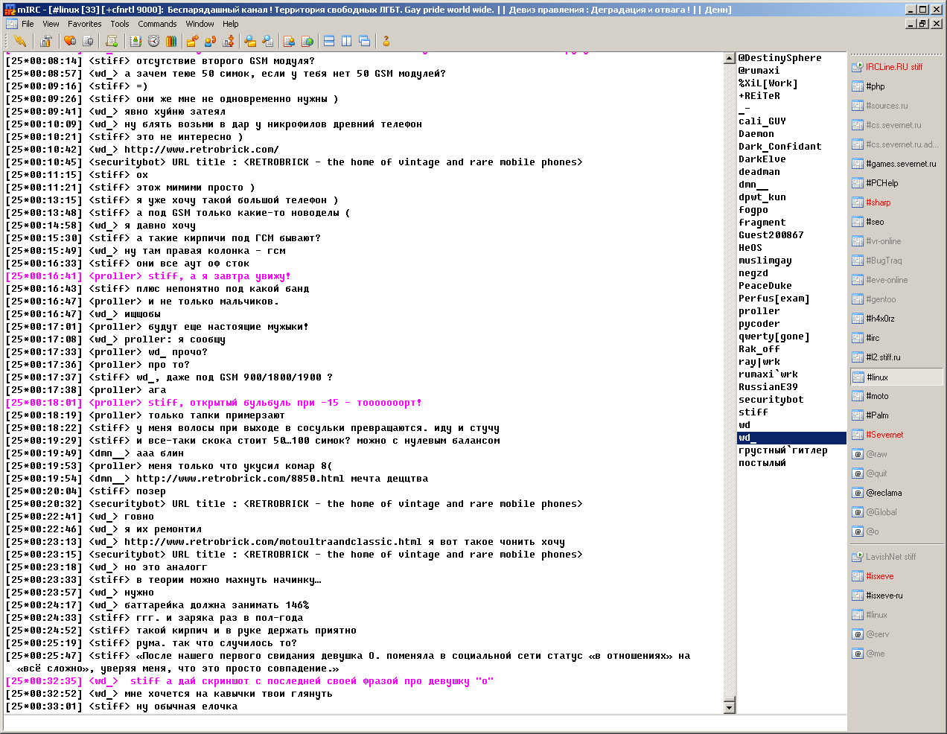Tile windows horizontally using toolbar icon
947x734 pixels.
[329, 41]
